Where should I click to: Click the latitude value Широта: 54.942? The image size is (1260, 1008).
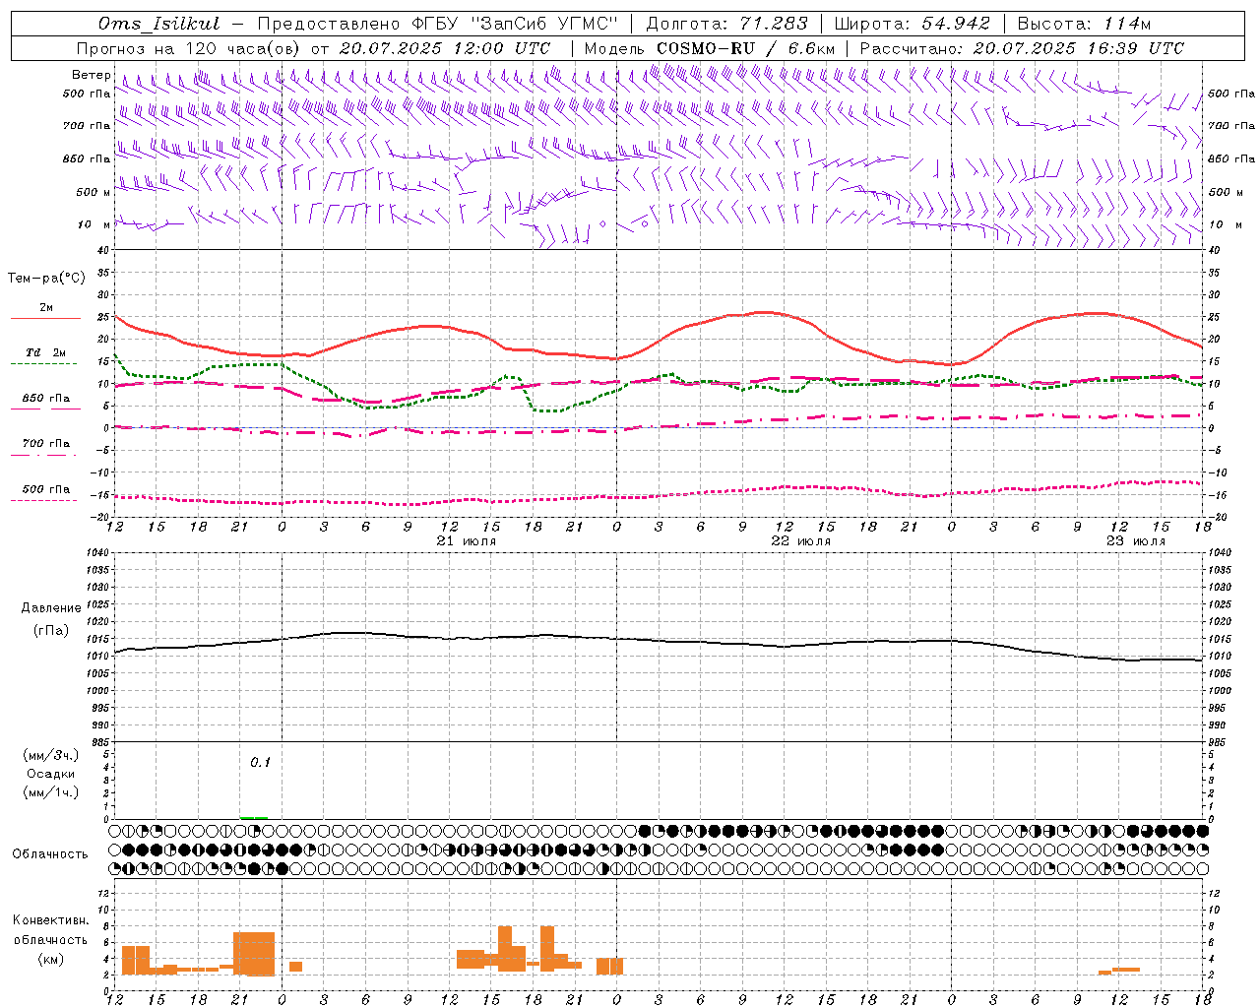click(912, 24)
